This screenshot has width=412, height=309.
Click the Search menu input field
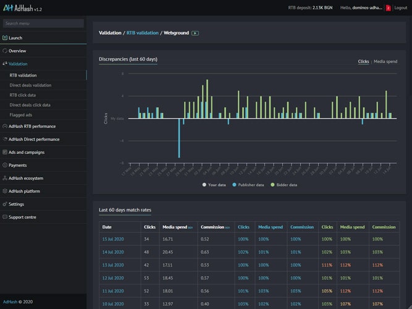(x=43, y=23)
